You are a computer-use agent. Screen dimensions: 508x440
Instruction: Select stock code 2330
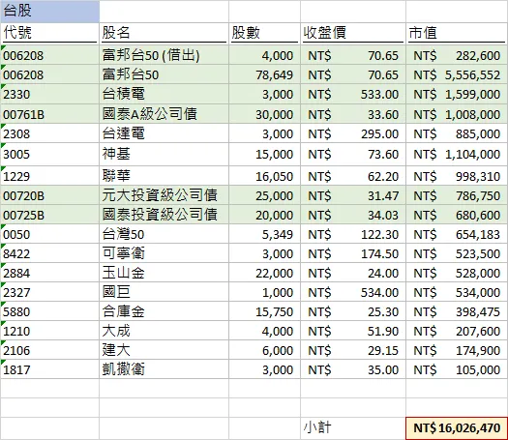[50, 94]
